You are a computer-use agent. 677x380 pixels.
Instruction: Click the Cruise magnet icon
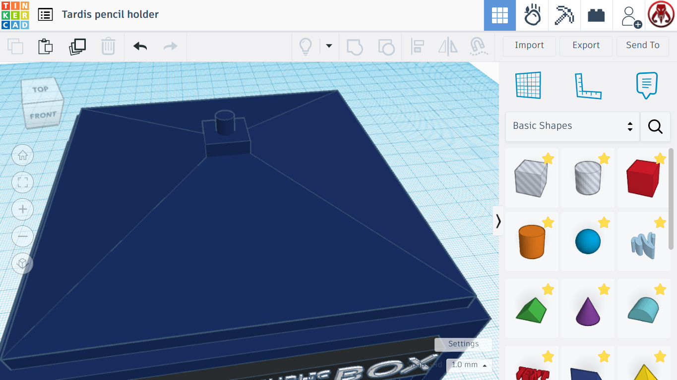click(478, 47)
